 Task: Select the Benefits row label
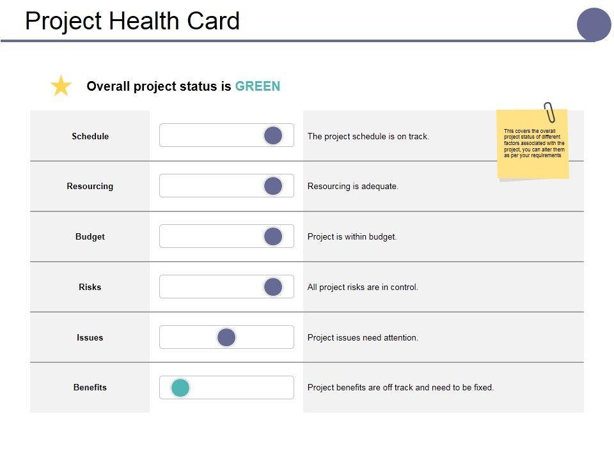90,387
